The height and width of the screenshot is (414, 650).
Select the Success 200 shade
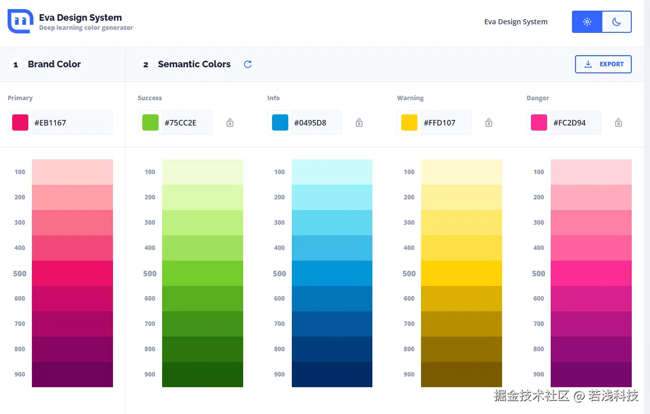(203, 197)
